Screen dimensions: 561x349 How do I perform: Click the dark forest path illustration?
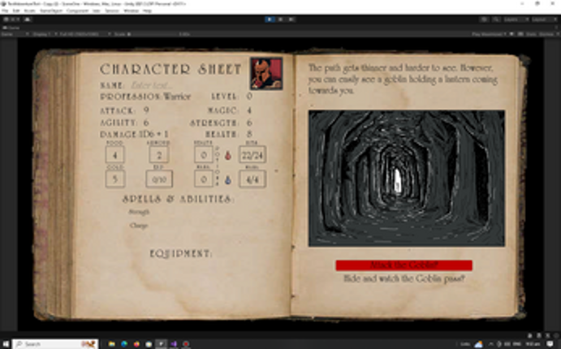tap(407, 179)
